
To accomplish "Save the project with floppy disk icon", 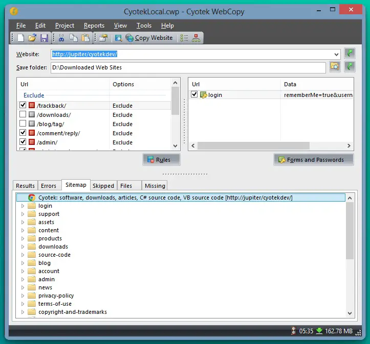I will pos(44,38).
